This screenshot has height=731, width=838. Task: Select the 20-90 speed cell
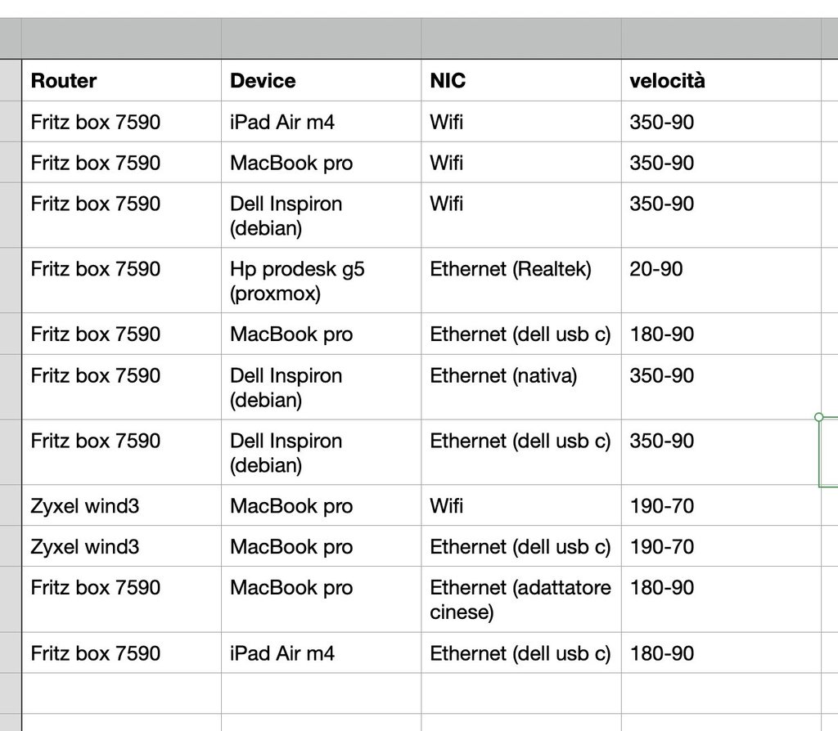[720, 280]
